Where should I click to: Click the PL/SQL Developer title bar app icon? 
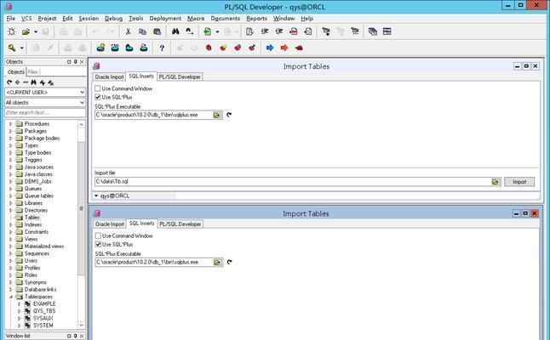(x=8, y=6)
